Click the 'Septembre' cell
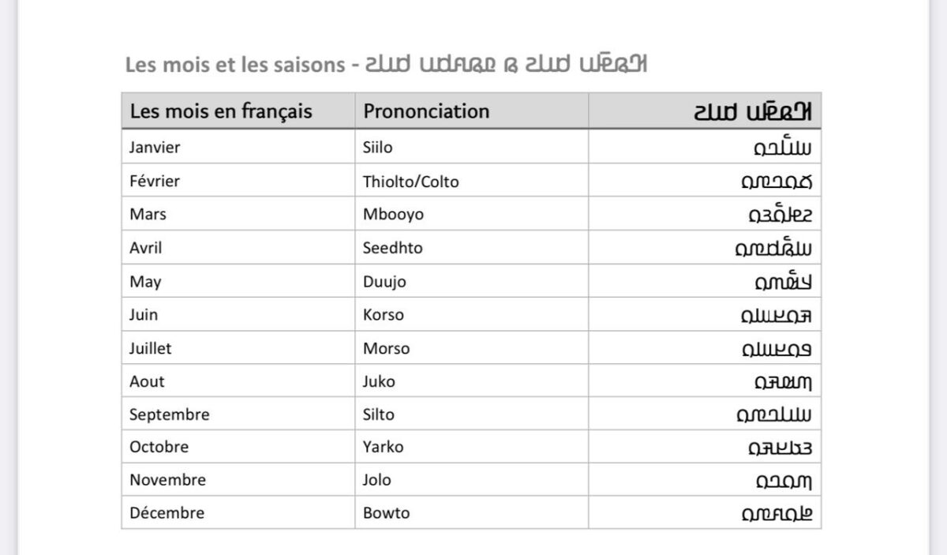The image size is (947, 555). [x=169, y=414]
